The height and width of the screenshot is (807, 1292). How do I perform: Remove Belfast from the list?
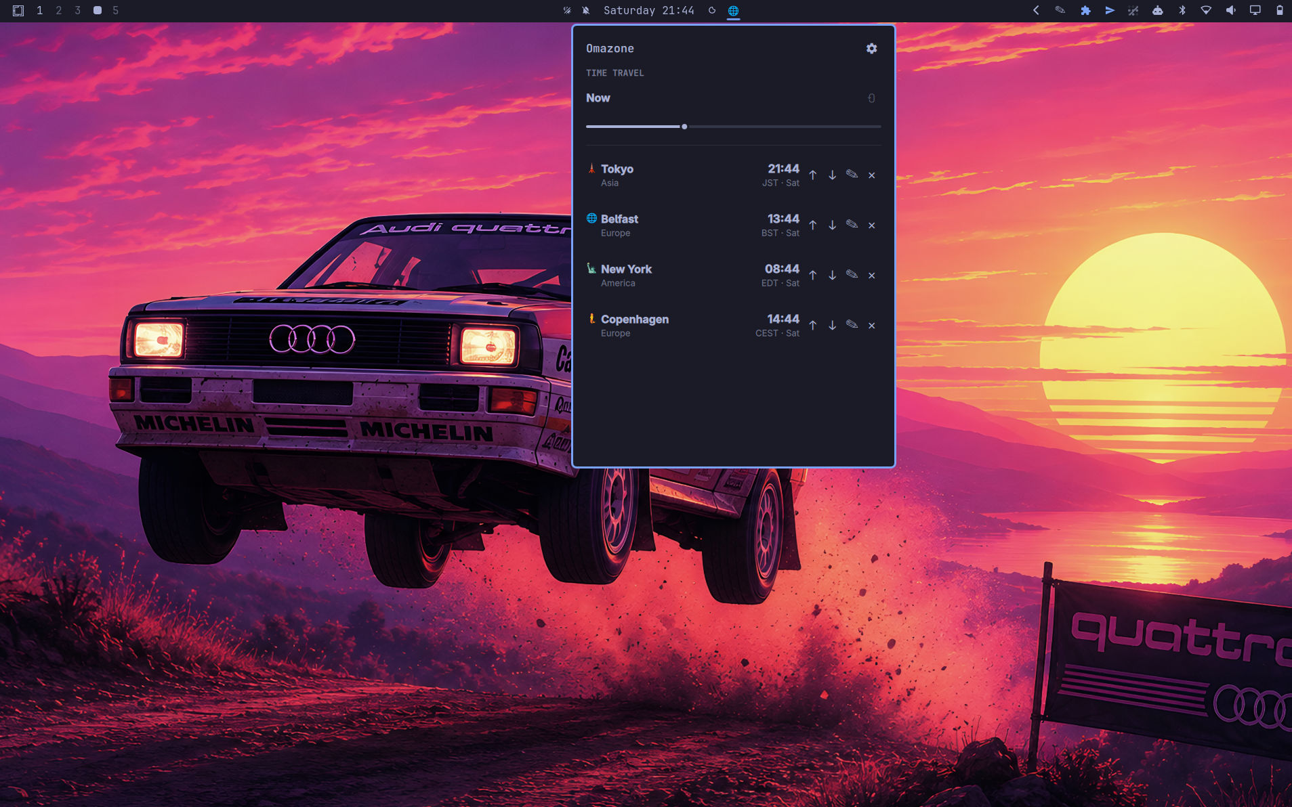(x=872, y=225)
